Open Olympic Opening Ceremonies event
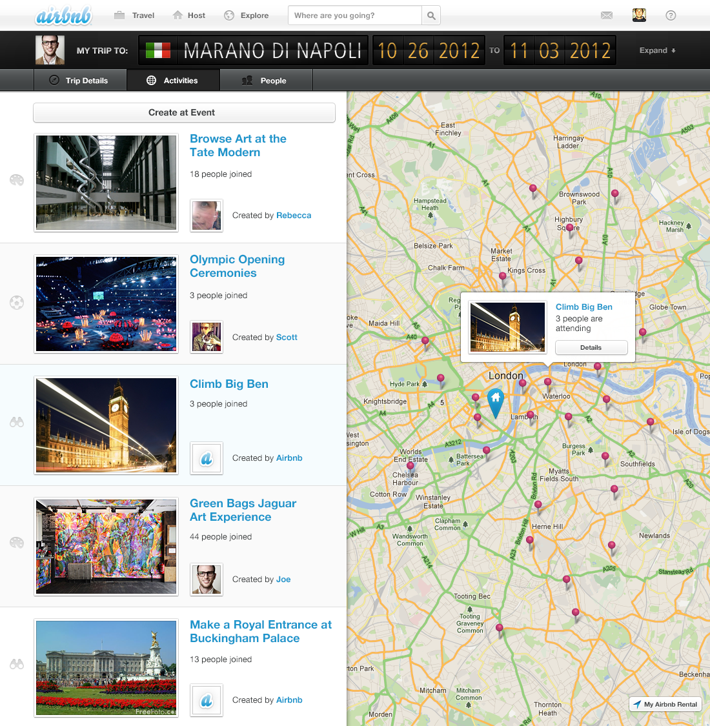 click(237, 266)
